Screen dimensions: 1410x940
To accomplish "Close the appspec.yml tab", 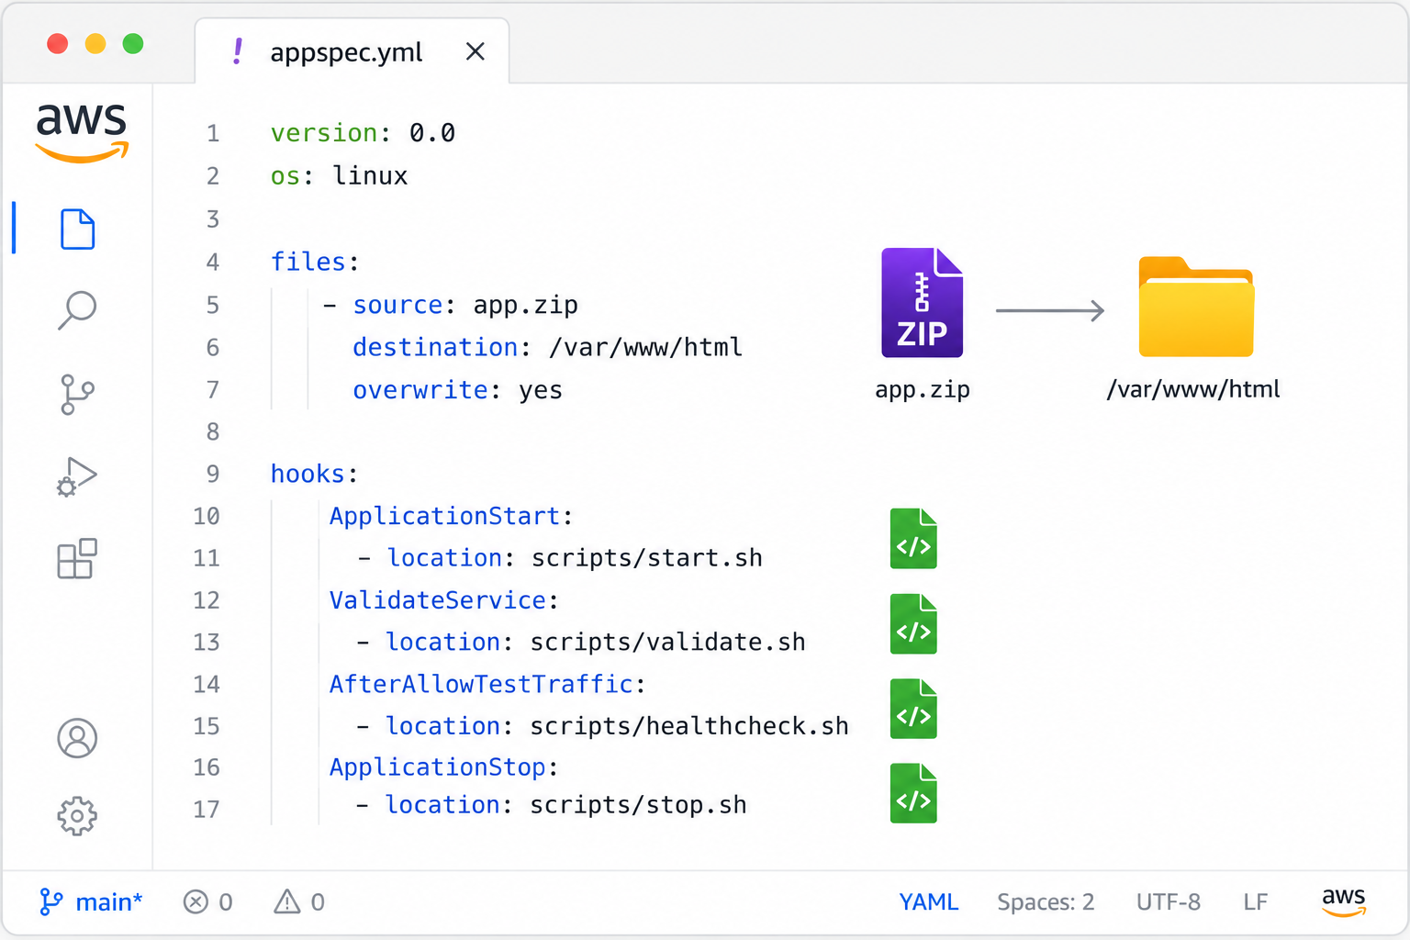I will (475, 51).
